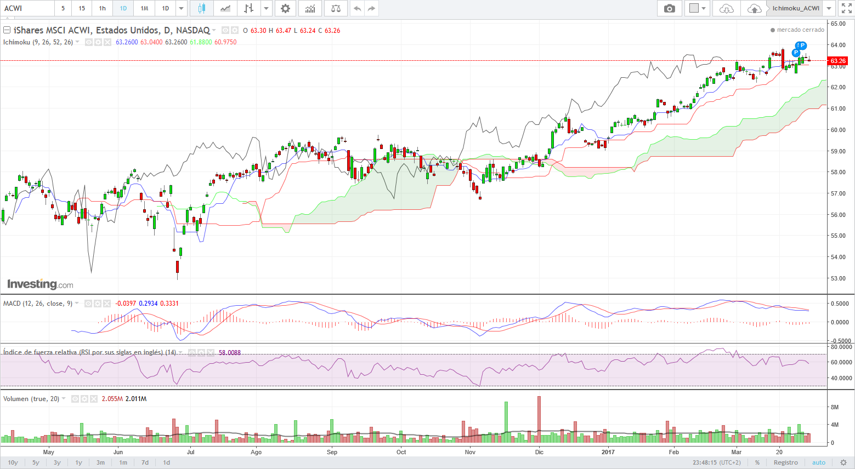The image size is (855, 469).
Task: Remove the MACD indicator
Action: [x=107, y=304]
